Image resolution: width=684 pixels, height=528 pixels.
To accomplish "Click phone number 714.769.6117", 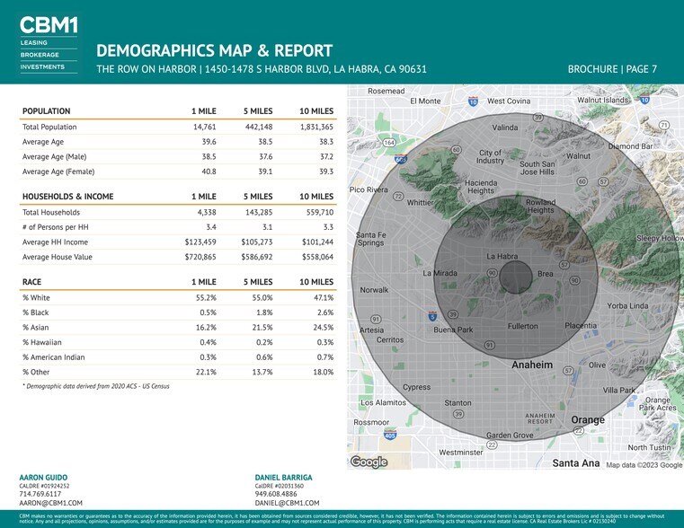I will [40, 494].
